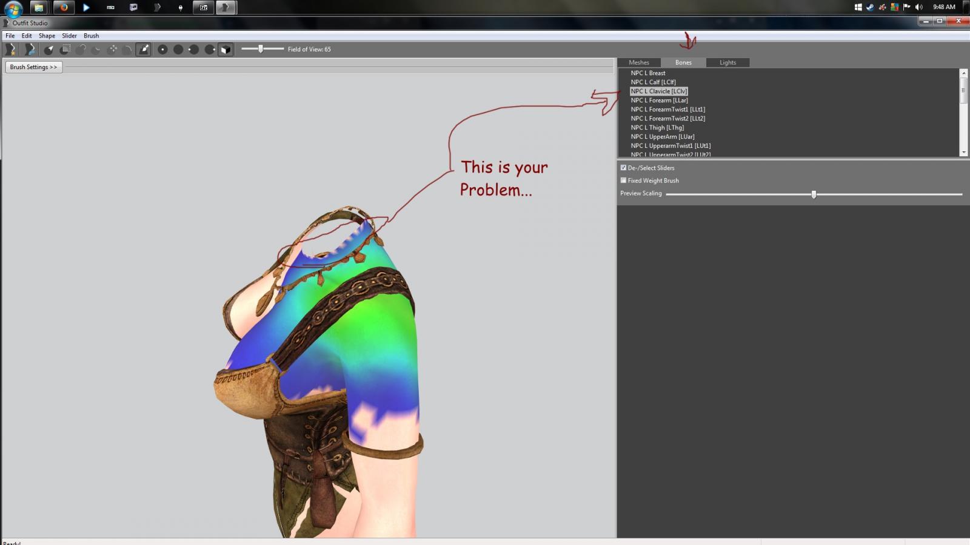Image resolution: width=970 pixels, height=545 pixels.
Task: Expand the Brush Settings panel
Action: 33,67
